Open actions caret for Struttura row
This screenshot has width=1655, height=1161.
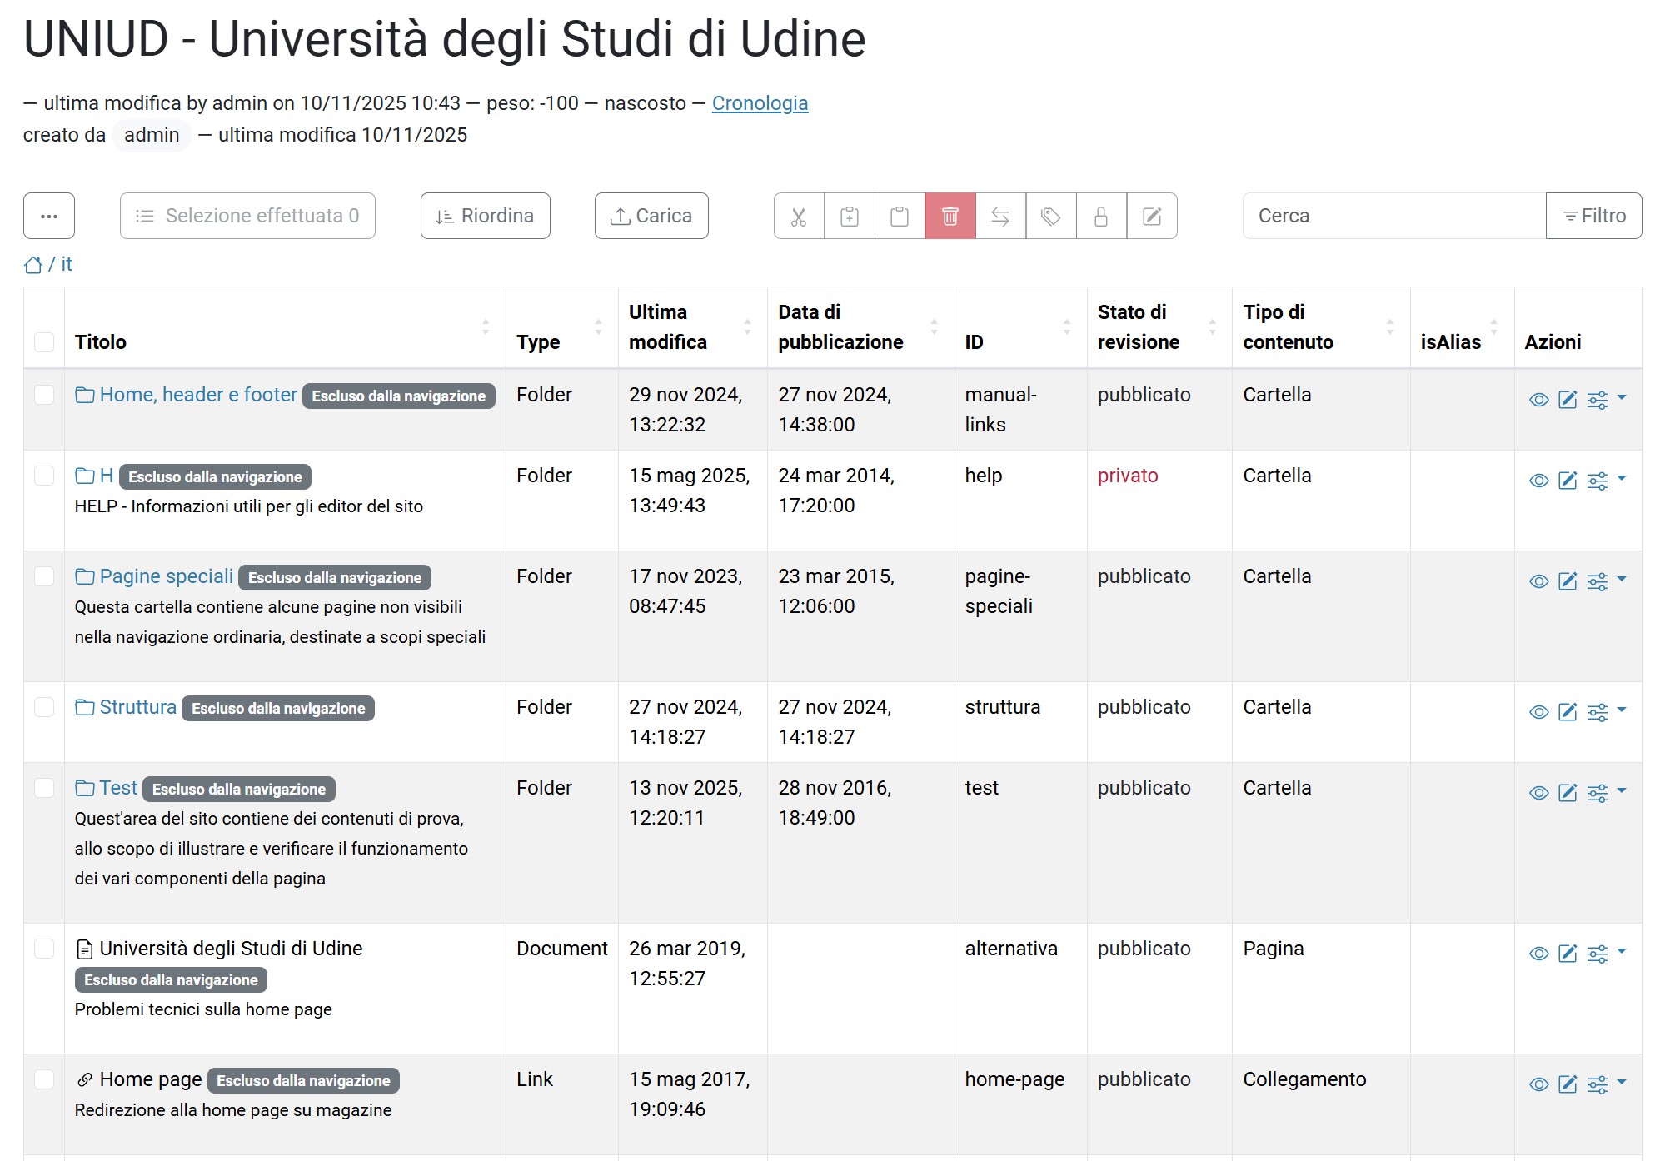point(1621,710)
